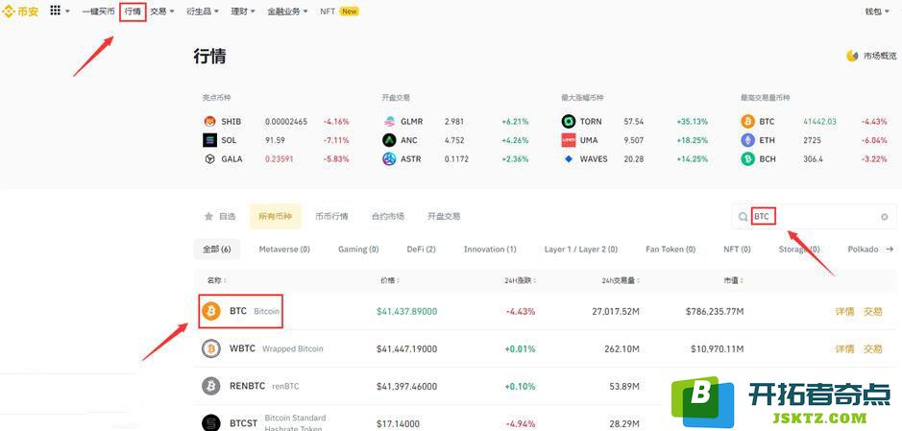Select the Fan Token (0) filter

click(x=670, y=250)
